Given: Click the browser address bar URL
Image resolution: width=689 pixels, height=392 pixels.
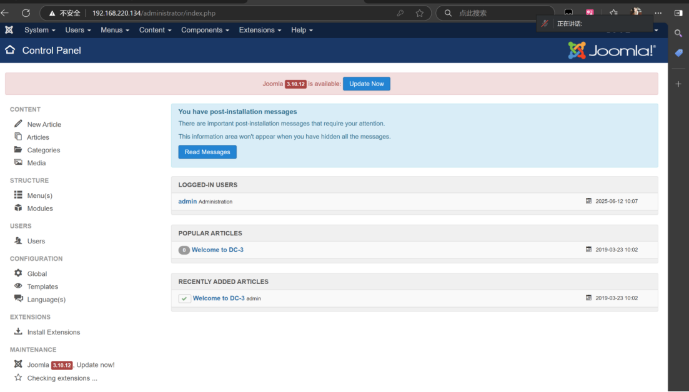Looking at the screenshot, I should coord(154,13).
